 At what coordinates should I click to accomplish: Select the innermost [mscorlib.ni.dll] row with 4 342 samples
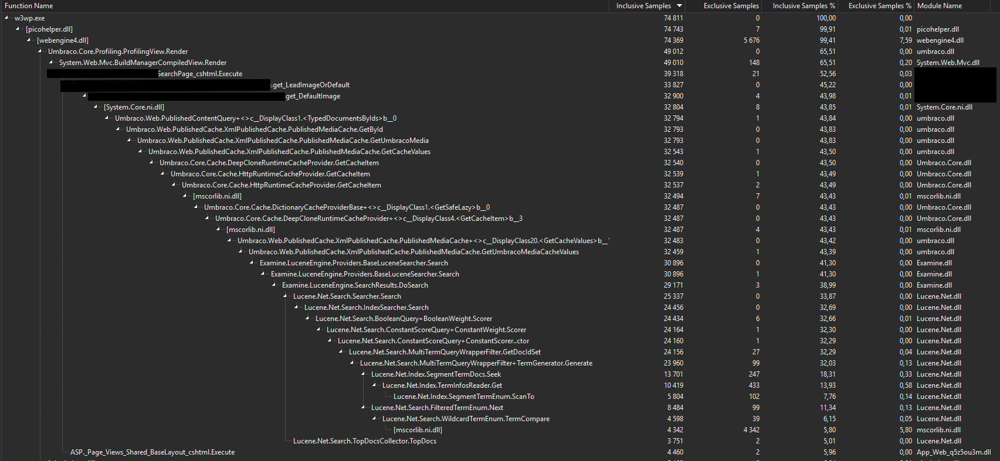click(x=500, y=430)
